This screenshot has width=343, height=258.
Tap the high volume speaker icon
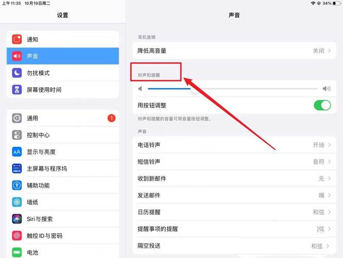[327, 89]
